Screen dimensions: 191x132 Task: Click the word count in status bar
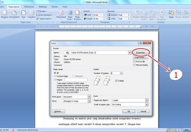coord(4,130)
